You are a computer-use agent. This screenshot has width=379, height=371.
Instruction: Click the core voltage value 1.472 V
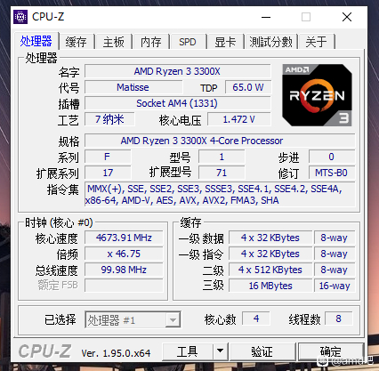tap(239, 119)
